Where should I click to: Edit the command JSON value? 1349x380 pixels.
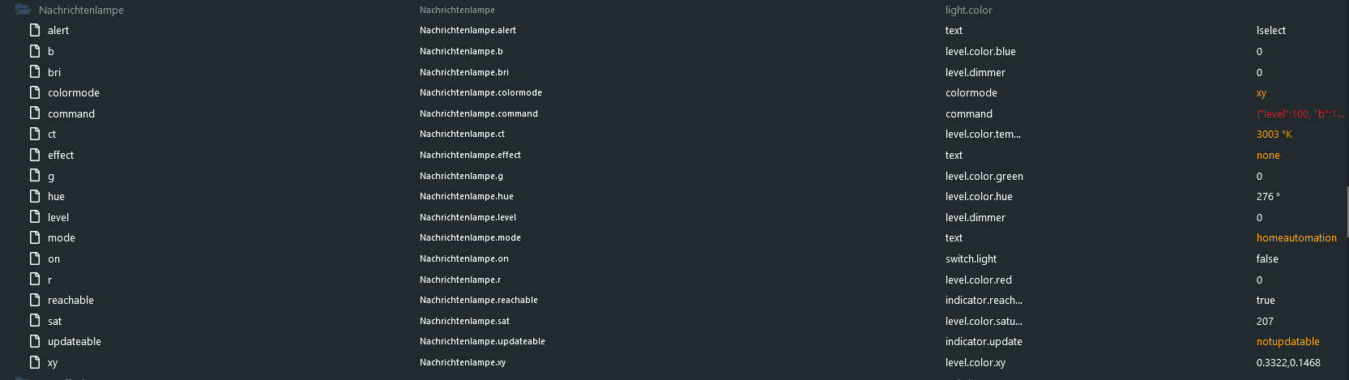point(1300,114)
